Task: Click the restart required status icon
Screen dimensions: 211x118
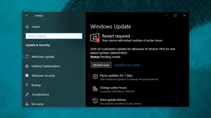Action: (95, 38)
